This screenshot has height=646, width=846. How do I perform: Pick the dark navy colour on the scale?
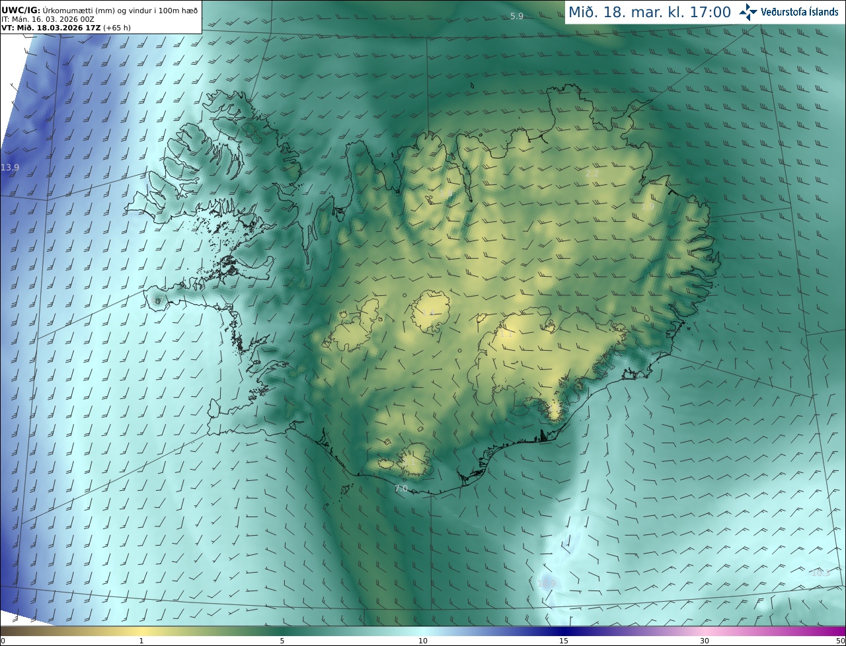564,631
